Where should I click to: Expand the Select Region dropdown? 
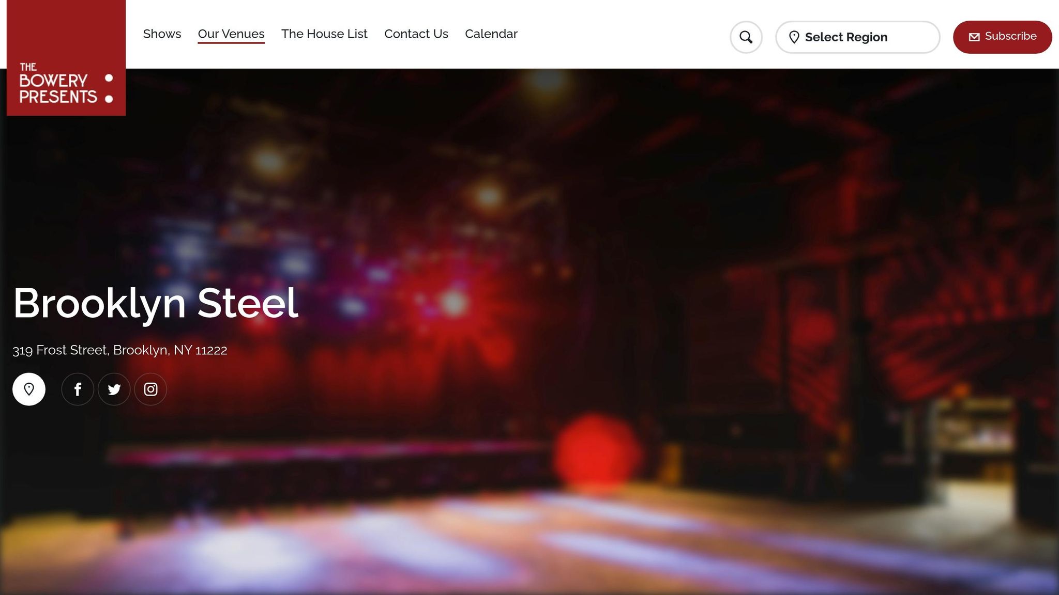click(x=857, y=37)
